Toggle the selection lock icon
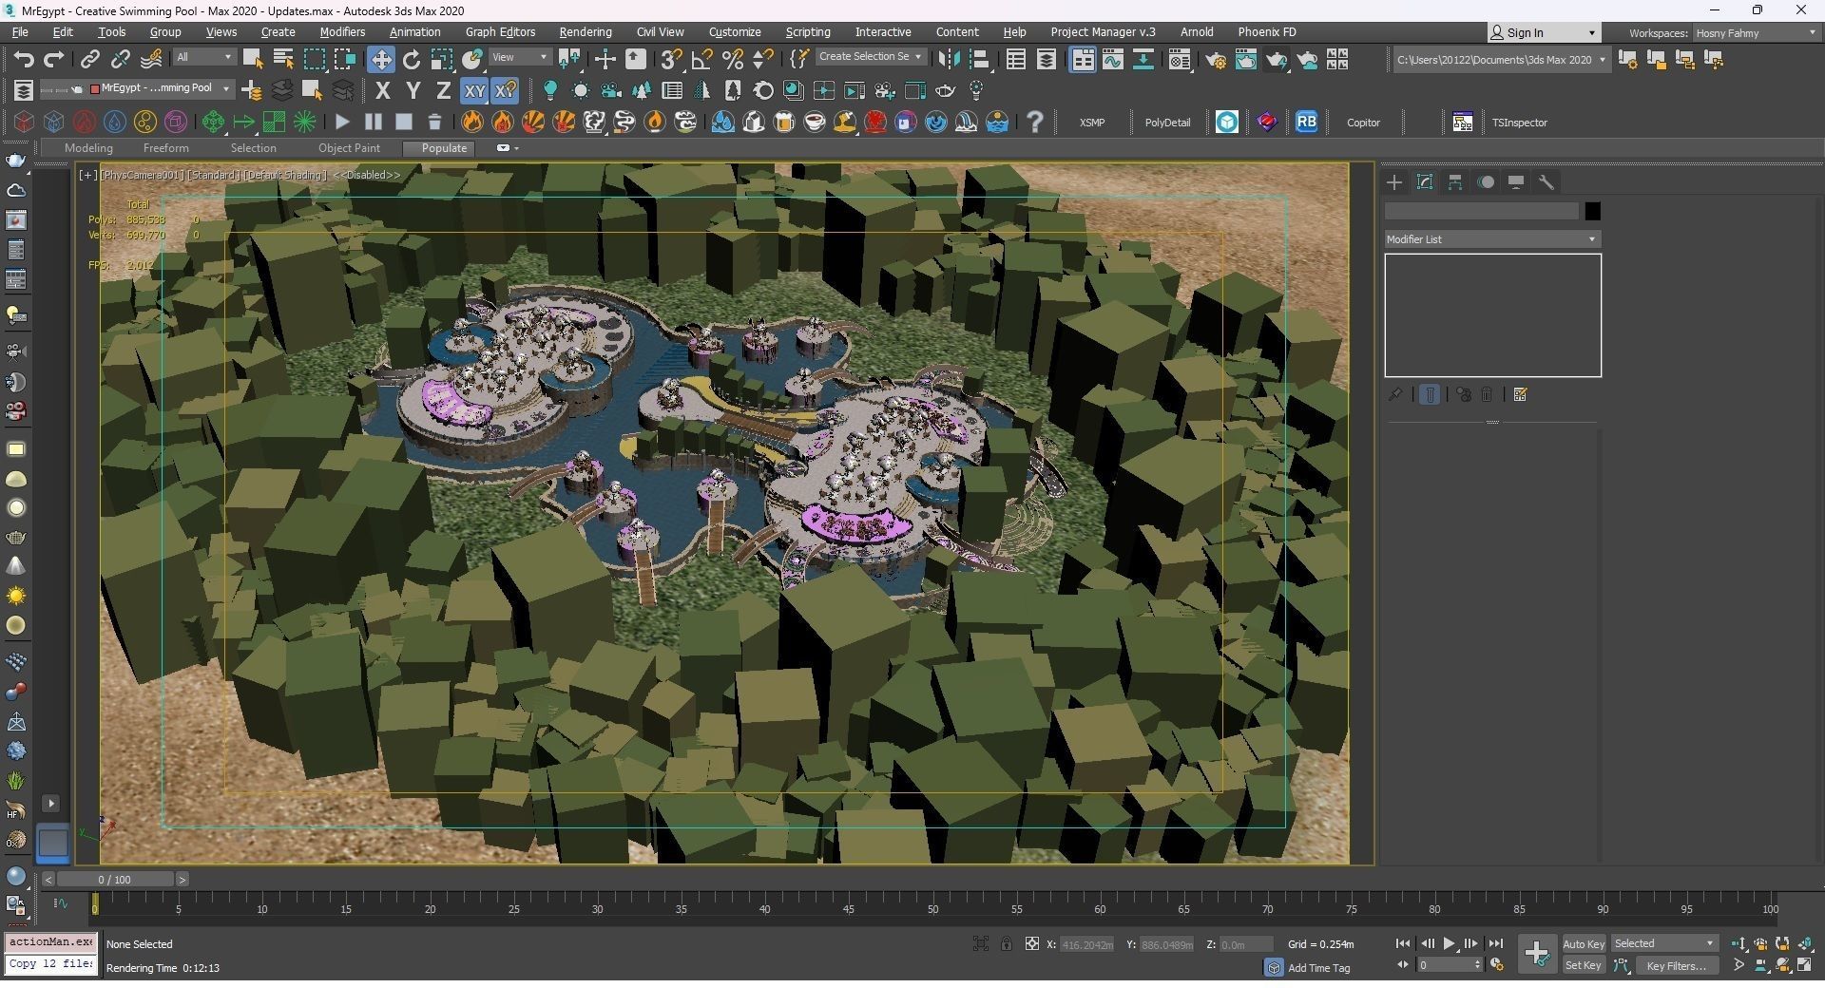This screenshot has width=1825, height=988. (1006, 943)
